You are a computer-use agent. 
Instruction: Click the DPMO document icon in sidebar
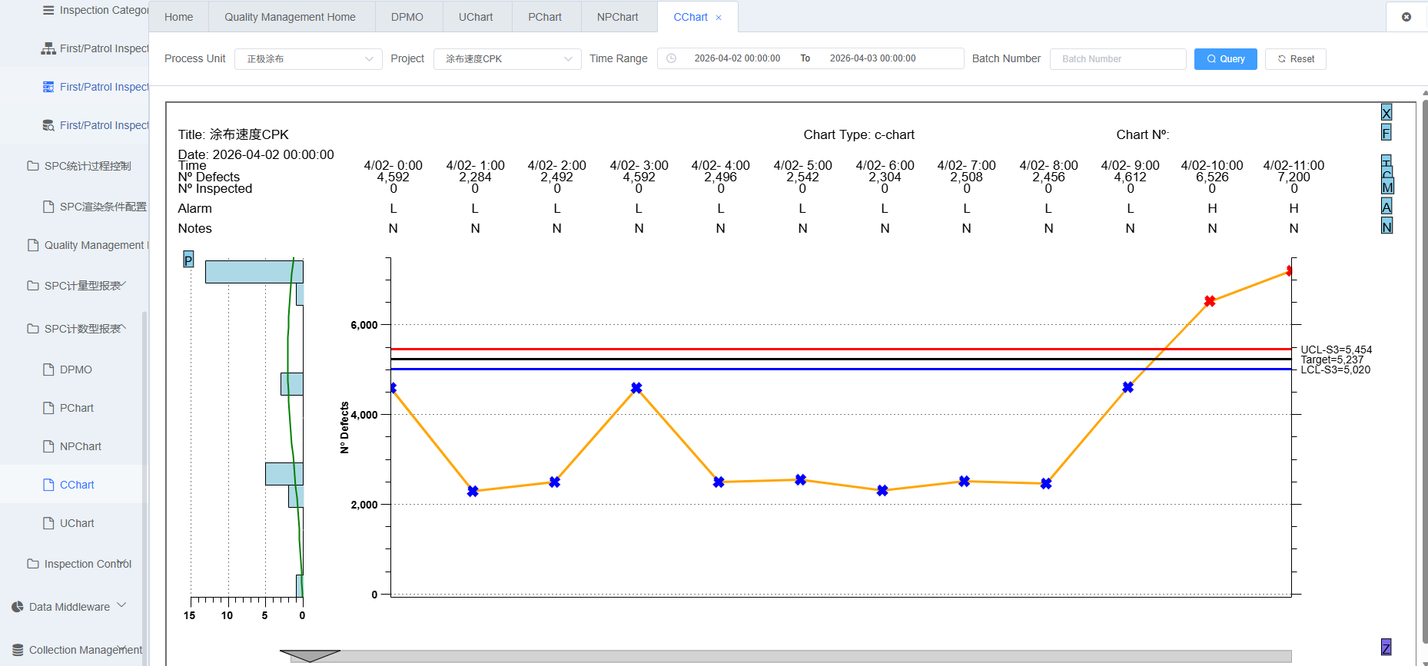click(48, 369)
